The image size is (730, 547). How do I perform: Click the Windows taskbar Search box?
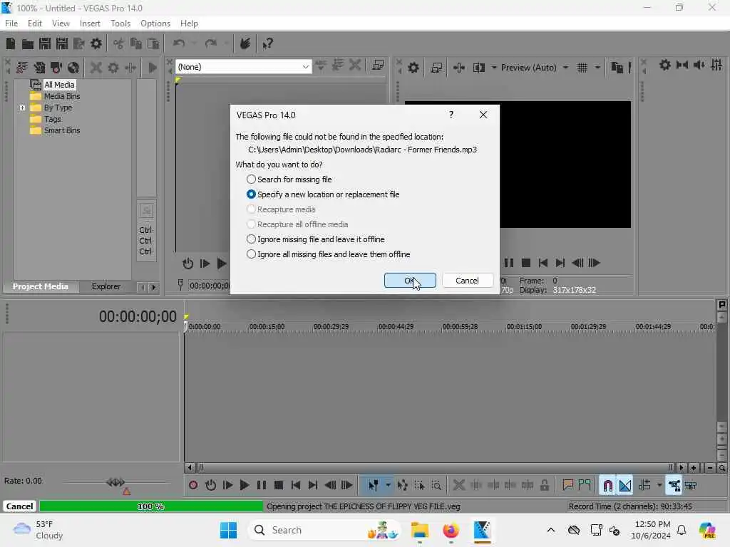click(x=324, y=530)
